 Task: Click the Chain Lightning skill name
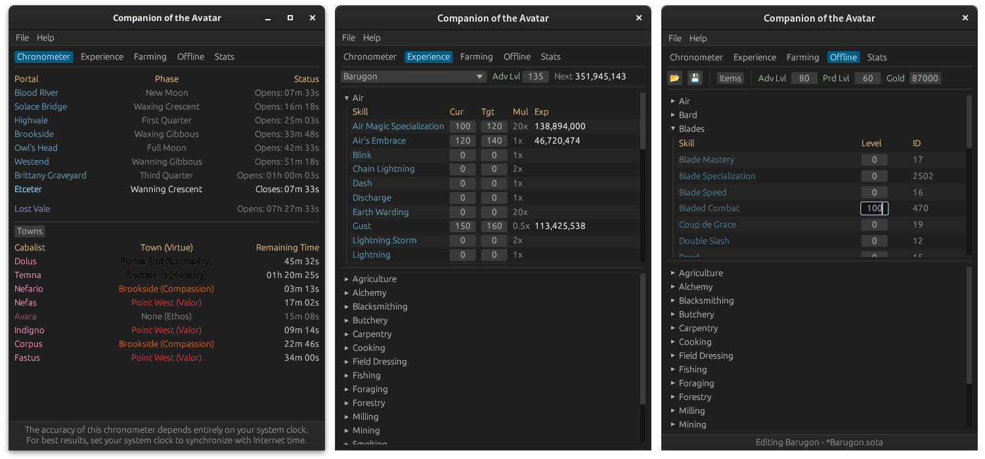click(383, 169)
